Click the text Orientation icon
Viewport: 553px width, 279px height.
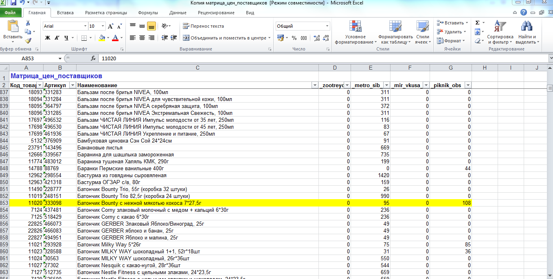[164, 26]
